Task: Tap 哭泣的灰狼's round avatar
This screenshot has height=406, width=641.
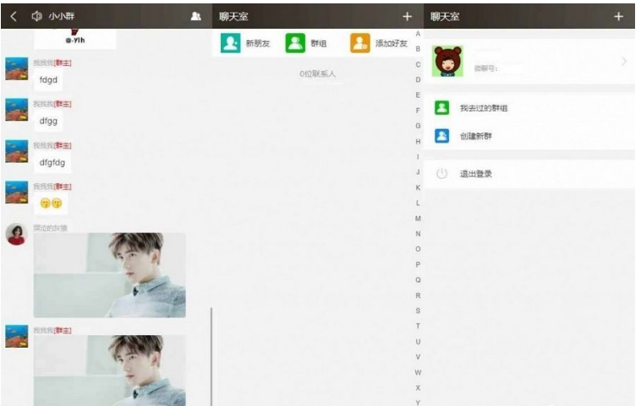Action: click(x=16, y=234)
